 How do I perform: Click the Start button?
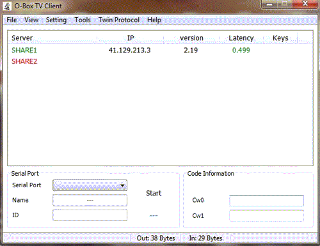click(x=154, y=193)
